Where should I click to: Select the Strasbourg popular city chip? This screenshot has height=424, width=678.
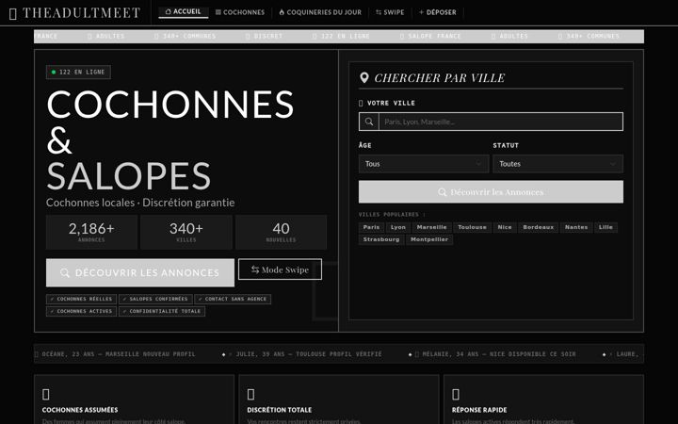point(381,239)
